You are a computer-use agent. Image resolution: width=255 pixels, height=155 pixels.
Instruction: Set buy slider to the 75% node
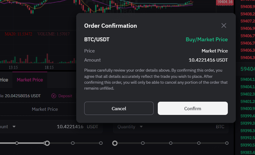click(73, 143)
